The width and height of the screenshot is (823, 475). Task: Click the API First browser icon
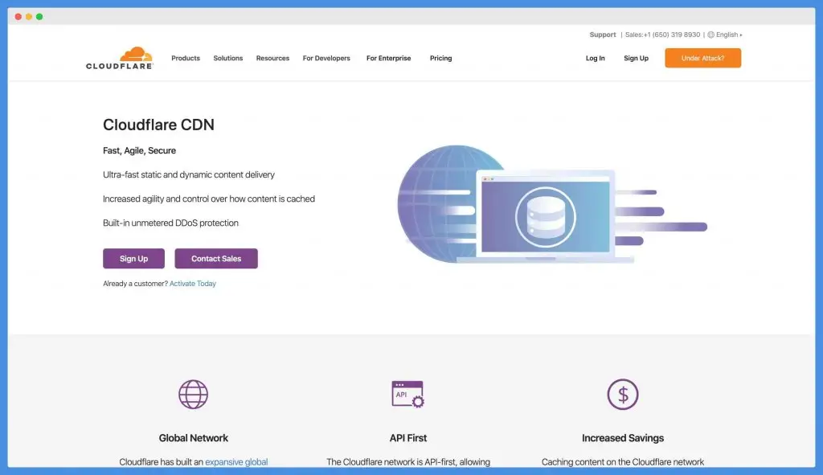tap(407, 394)
